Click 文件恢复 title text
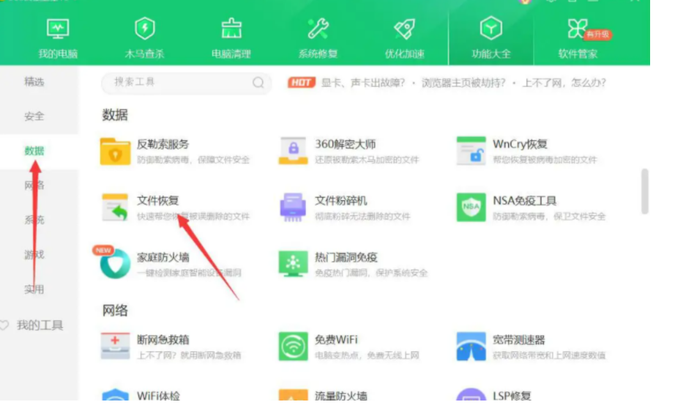 click(157, 201)
